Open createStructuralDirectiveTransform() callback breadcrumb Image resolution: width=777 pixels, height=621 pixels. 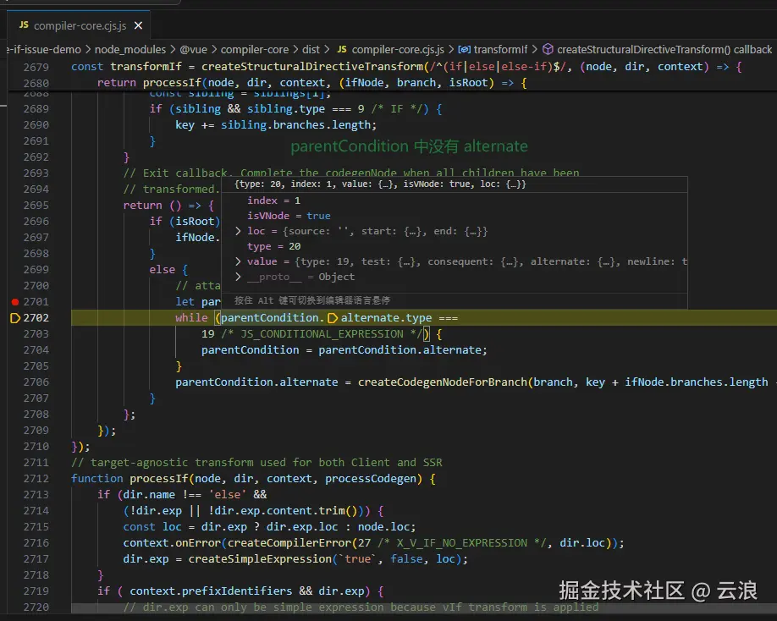(664, 50)
